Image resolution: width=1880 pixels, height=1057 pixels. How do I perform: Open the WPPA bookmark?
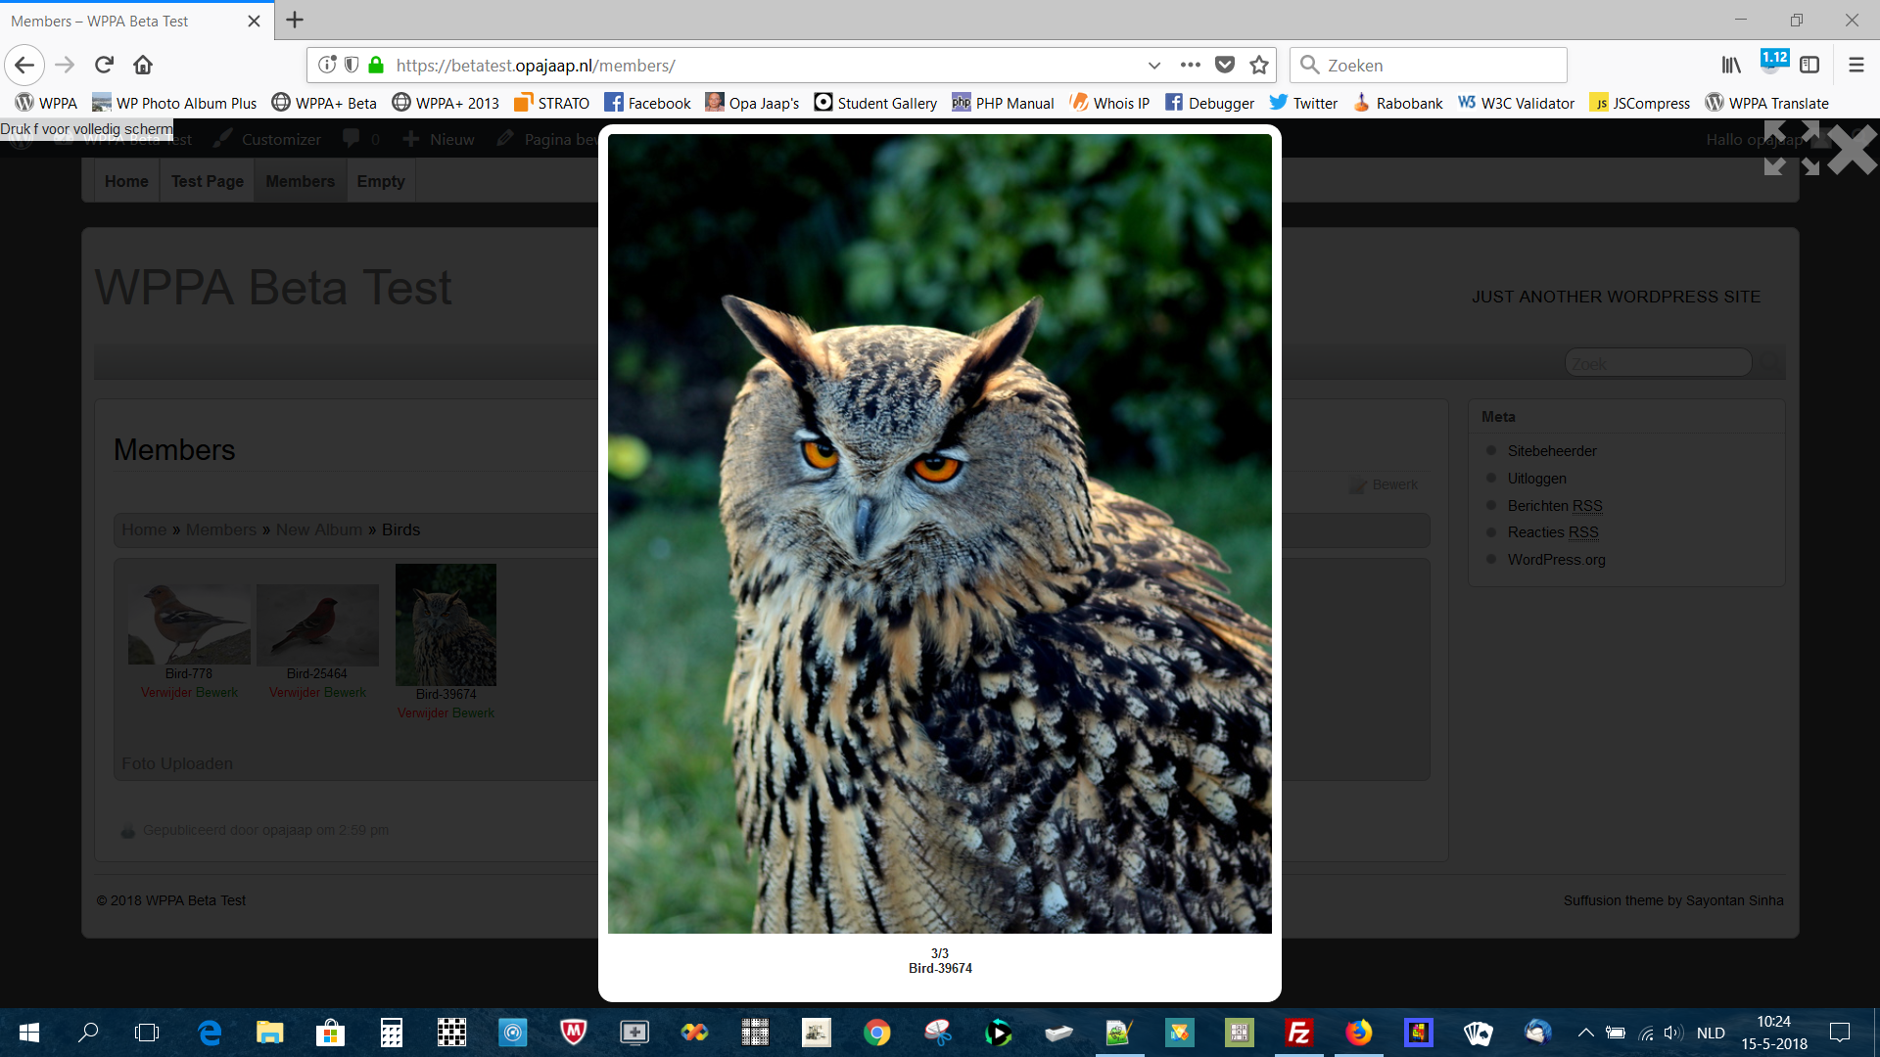[47, 103]
